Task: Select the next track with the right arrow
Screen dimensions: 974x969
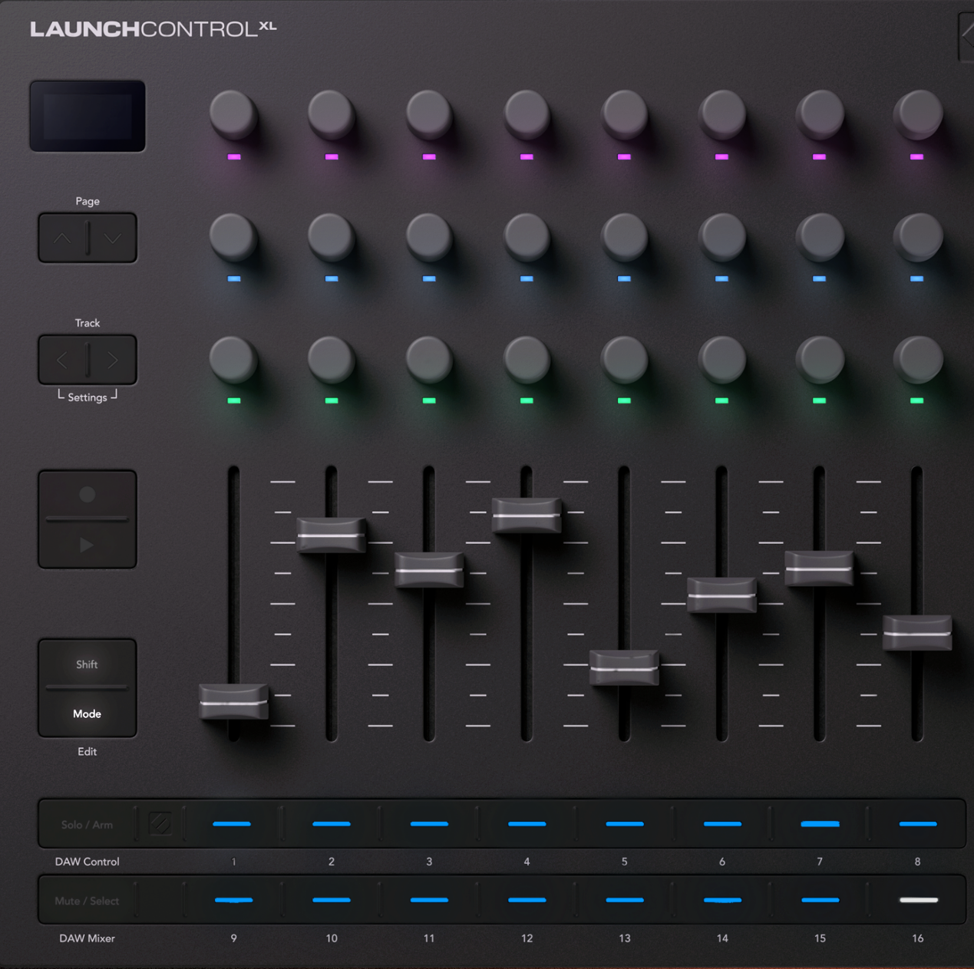Action: tap(113, 359)
